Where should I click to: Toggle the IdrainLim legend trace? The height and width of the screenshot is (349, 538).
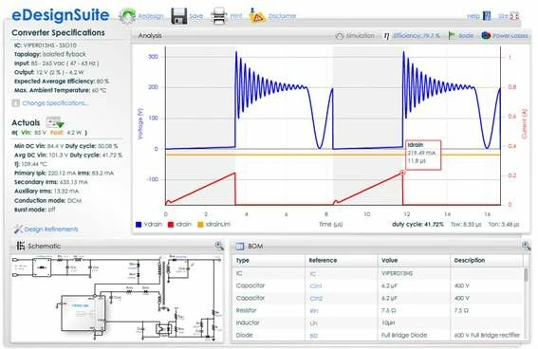[213, 224]
